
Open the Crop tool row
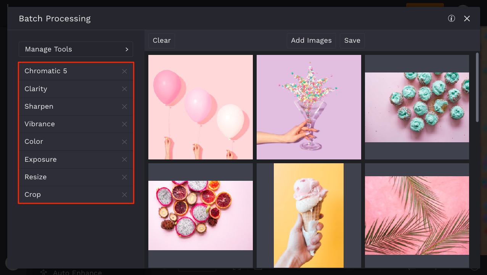(76, 195)
